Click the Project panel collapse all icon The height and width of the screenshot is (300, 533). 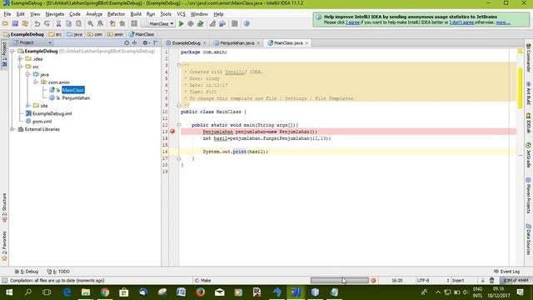click(135, 42)
